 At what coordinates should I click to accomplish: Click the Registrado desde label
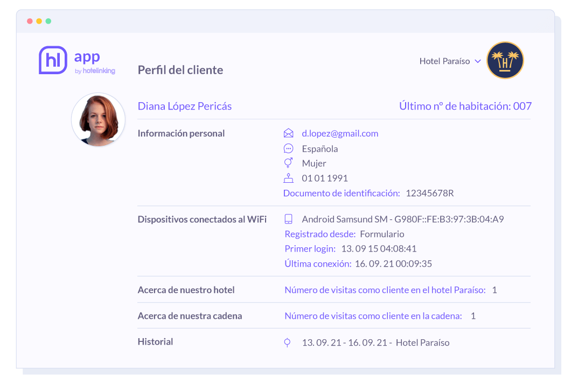[320, 234]
